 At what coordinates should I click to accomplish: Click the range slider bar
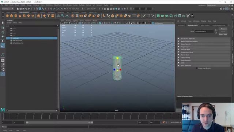pyautogui.click(x=59, y=122)
